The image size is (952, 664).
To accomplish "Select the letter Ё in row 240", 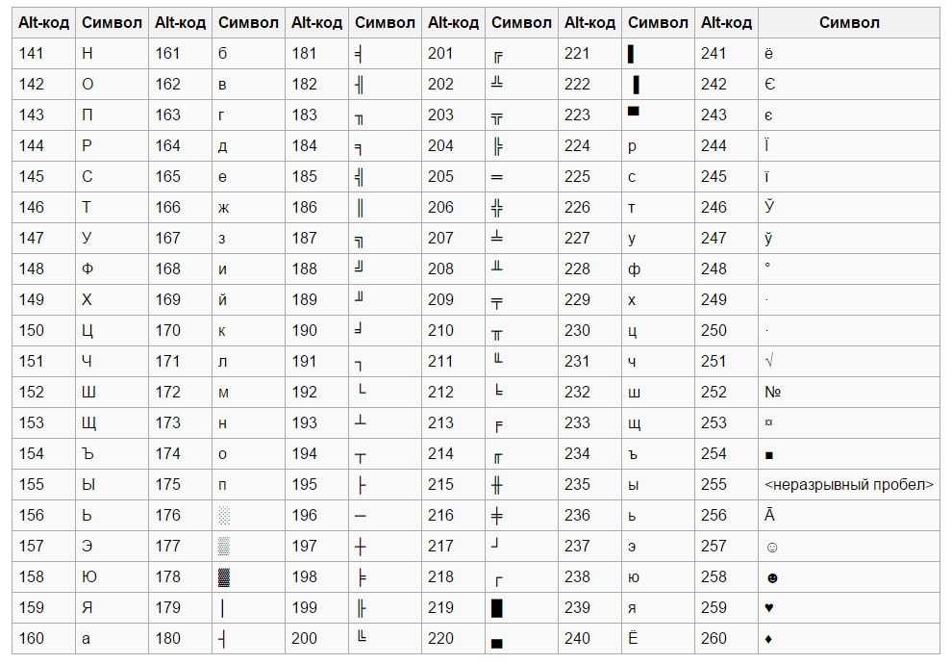I will click(633, 637).
